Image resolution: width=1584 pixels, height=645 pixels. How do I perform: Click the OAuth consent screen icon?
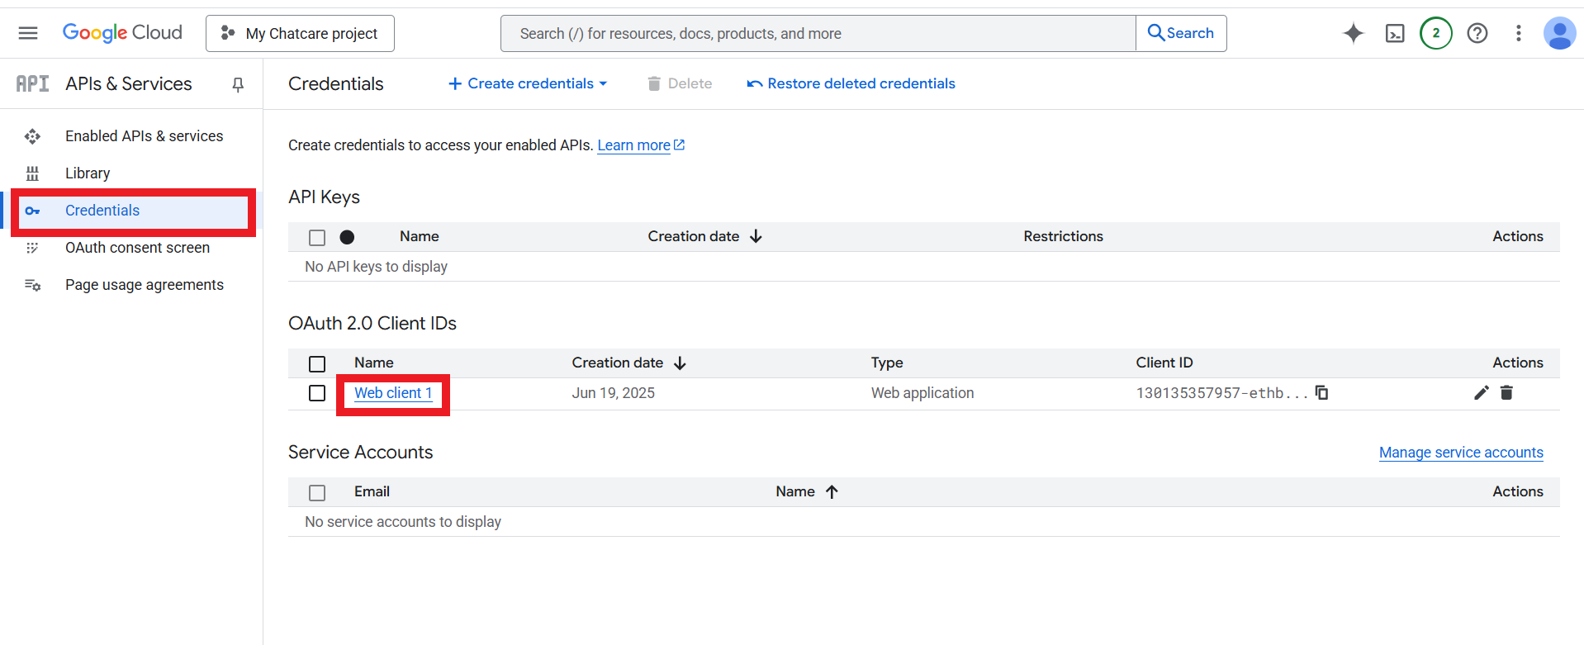click(x=32, y=248)
